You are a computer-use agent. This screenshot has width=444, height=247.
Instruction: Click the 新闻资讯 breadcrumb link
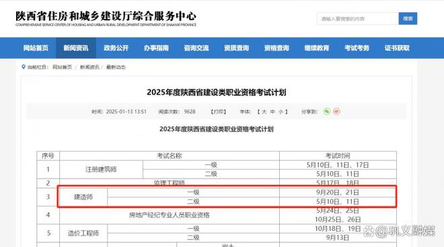point(89,67)
